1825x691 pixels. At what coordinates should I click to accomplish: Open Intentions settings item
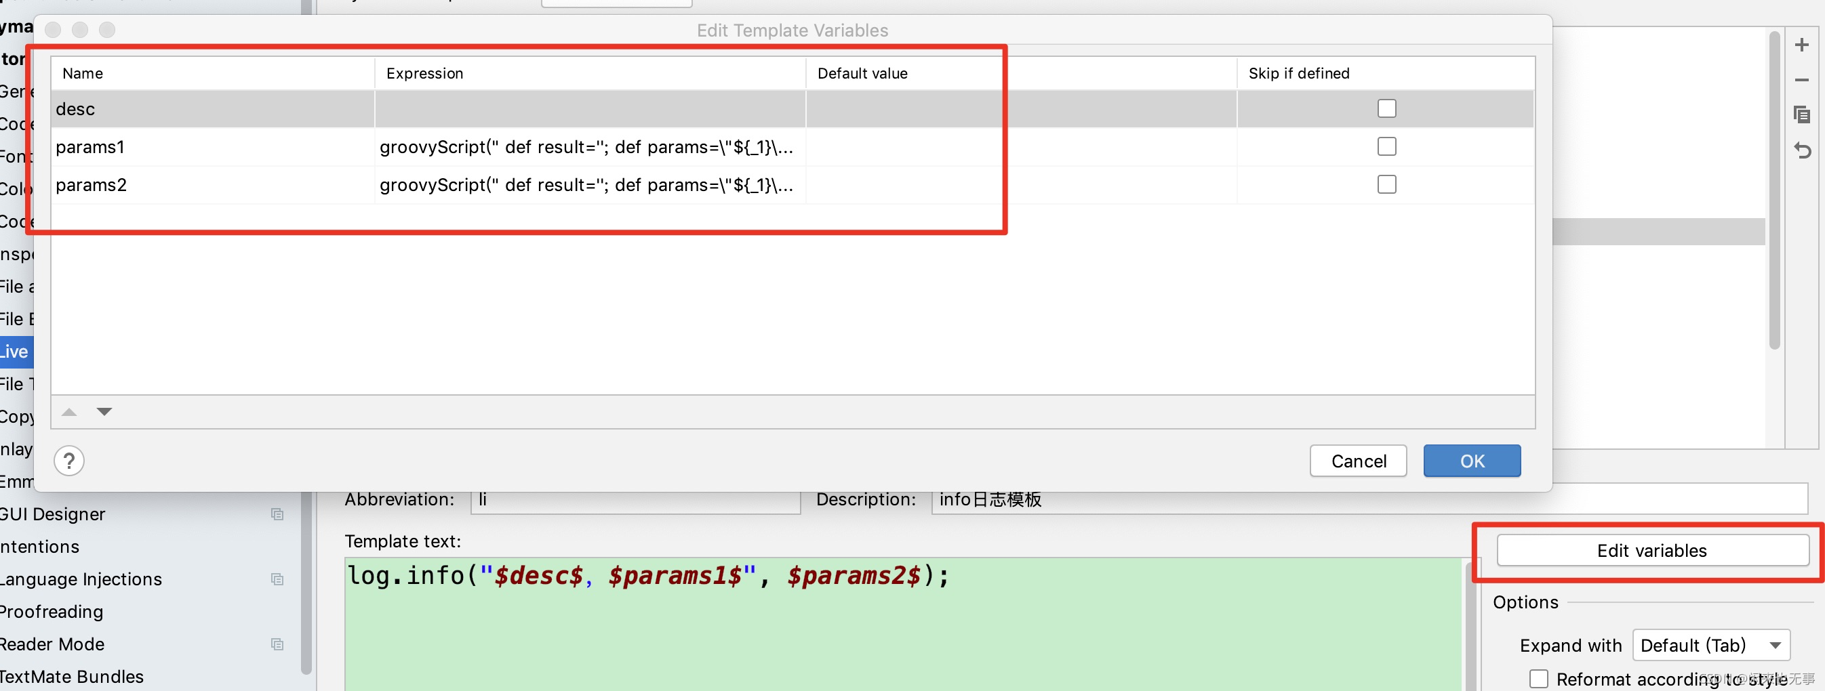point(40,547)
